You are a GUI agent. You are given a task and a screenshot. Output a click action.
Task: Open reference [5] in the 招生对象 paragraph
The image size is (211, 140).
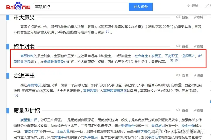pos(177,61)
